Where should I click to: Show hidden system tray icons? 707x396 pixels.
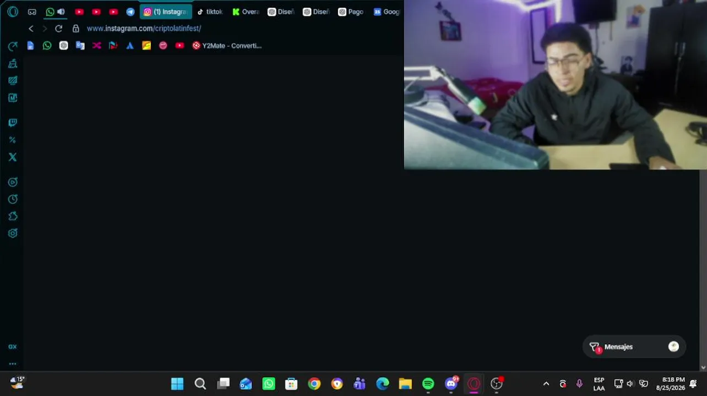(546, 384)
